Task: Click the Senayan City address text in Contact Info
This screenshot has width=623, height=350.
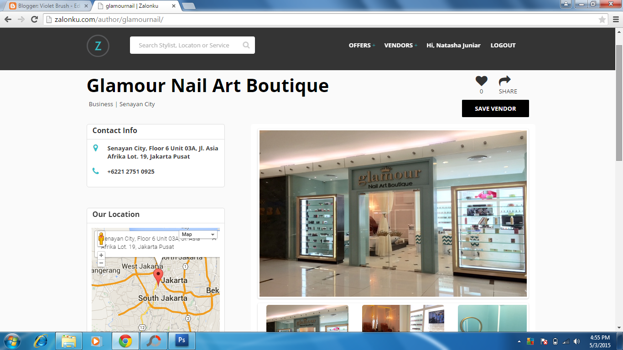Action: tap(163, 152)
